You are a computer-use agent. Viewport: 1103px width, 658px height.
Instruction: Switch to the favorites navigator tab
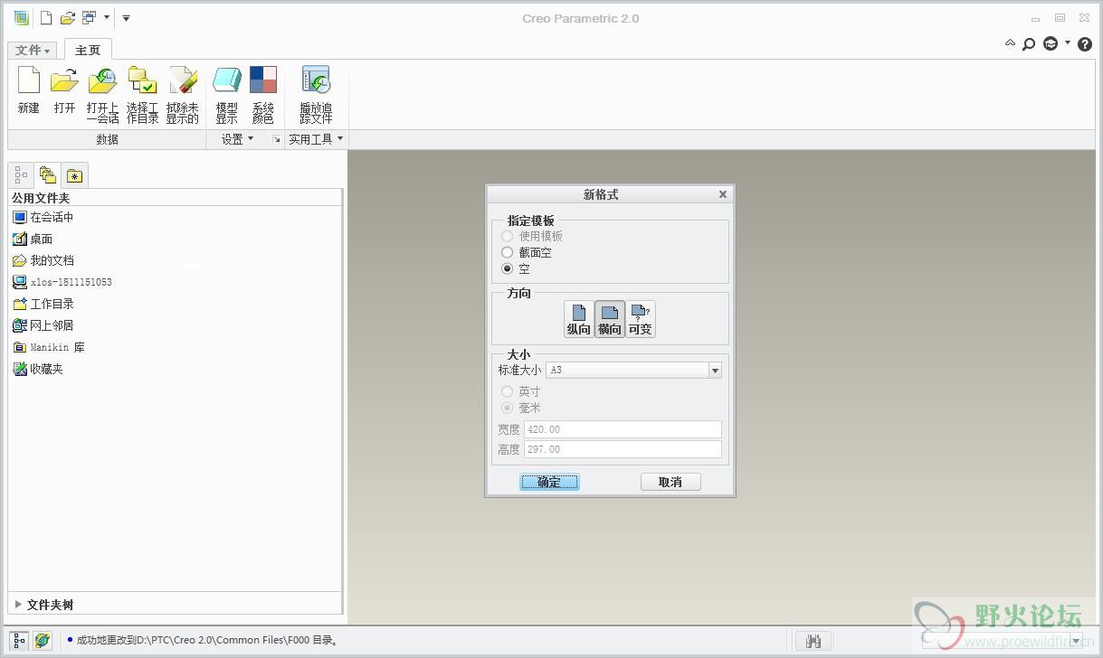[74, 175]
